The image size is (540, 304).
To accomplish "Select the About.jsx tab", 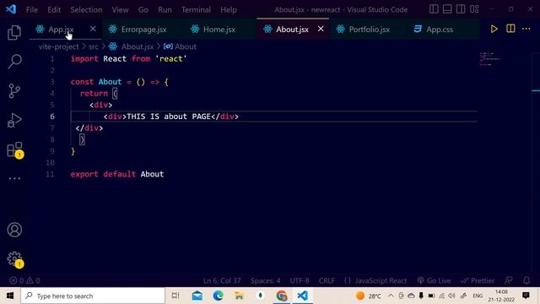I will pos(293,30).
